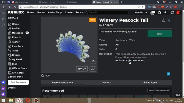Select the Owners tab
This screenshot has width=184, height=103.
pos(106,83)
